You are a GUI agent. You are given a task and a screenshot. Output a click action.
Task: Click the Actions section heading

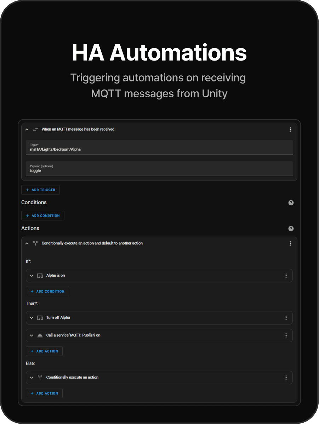pyautogui.click(x=30, y=229)
